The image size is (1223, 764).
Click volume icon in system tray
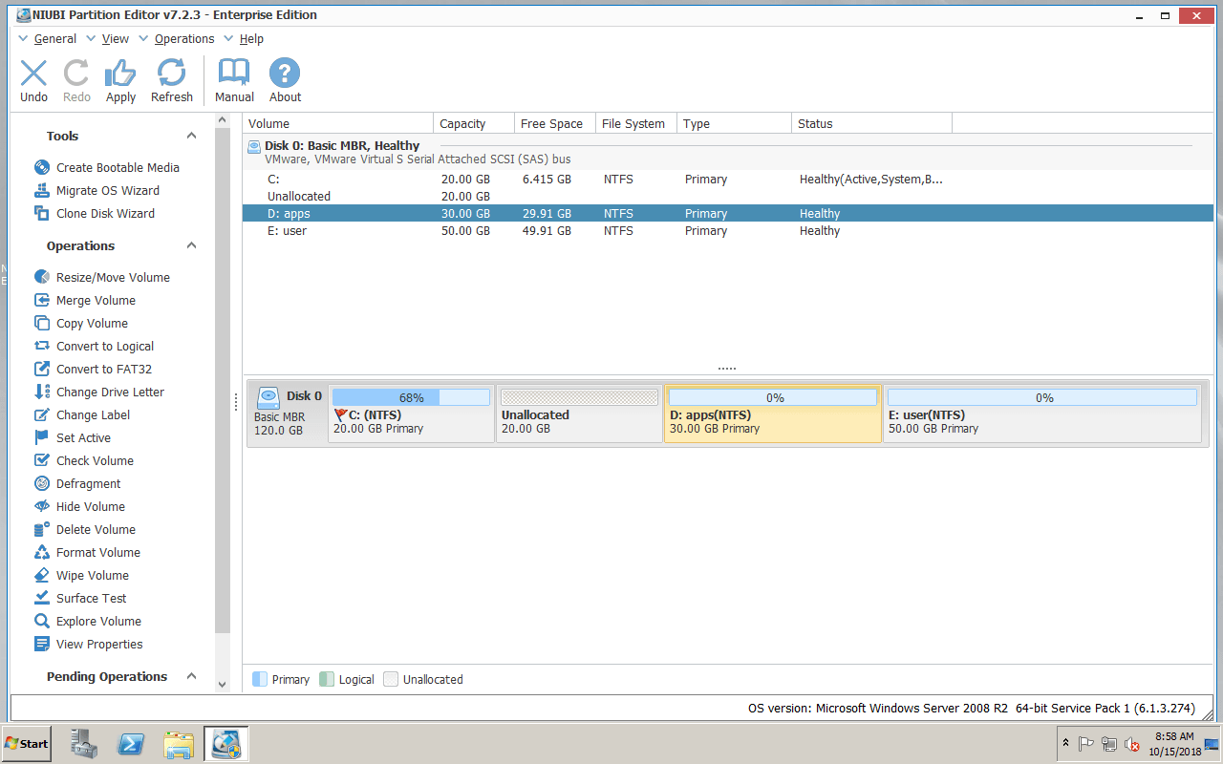[1132, 744]
